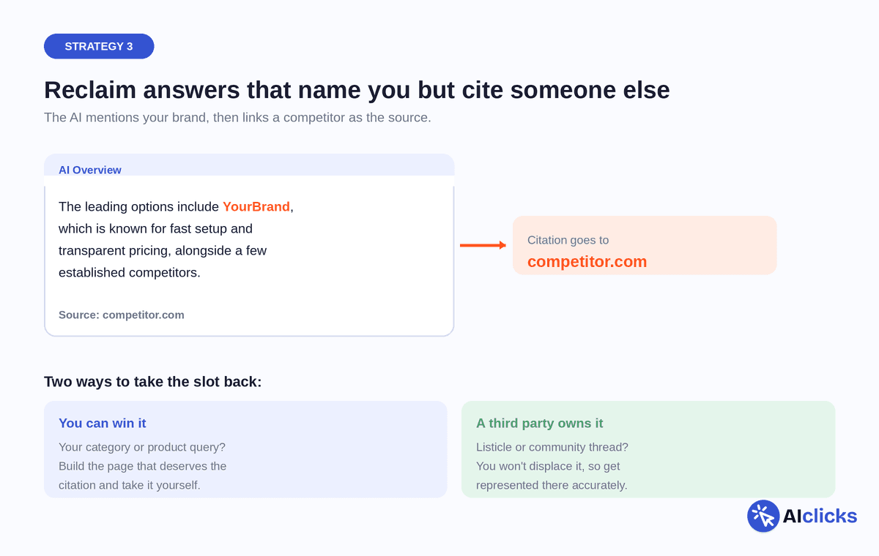The width and height of the screenshot is (879, 556).
Task: Click Two ways to take the slot back
Action: pos(152,381)
